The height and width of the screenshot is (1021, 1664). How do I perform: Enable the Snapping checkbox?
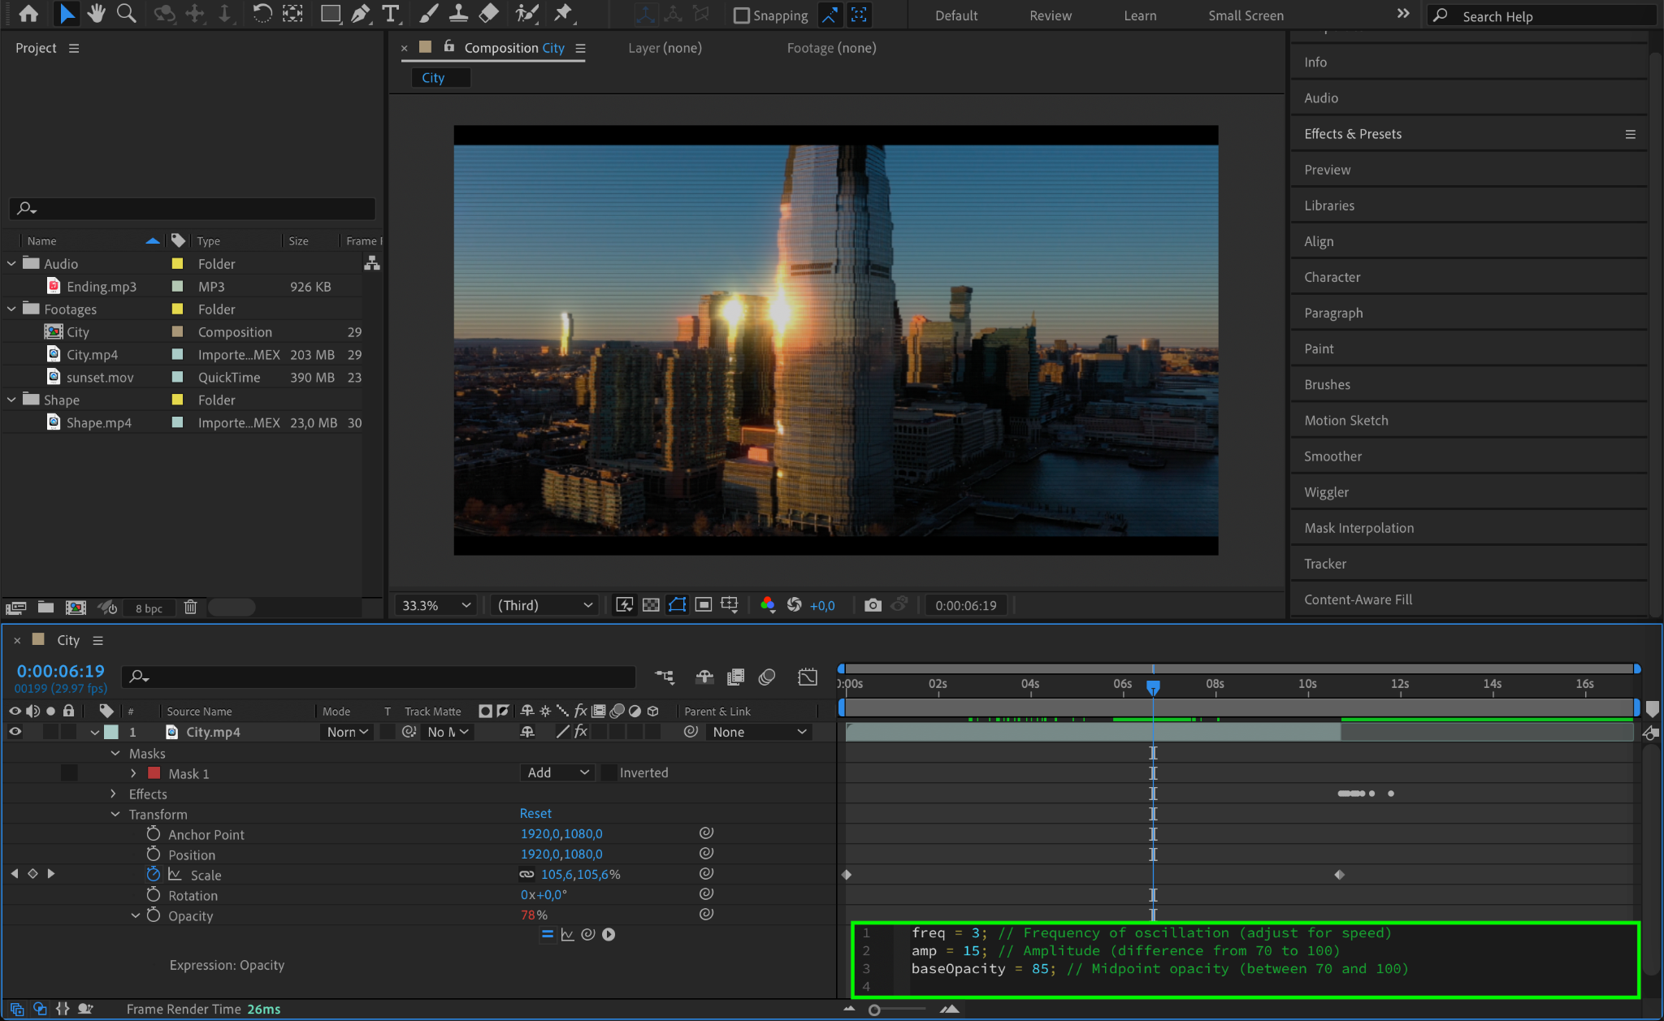[741, 15]
